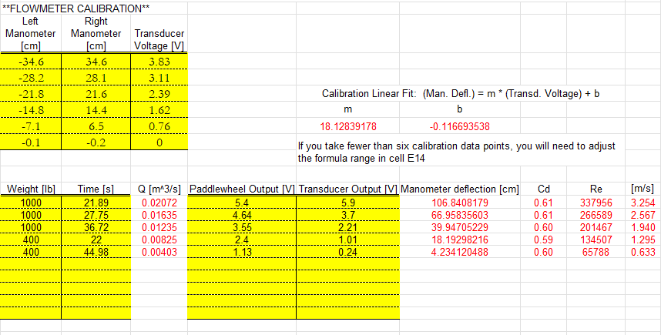The height and width of the screenshot is (335, 661).
Task: Click transducer output cell 1.01
Action: [x=348, y=240]
